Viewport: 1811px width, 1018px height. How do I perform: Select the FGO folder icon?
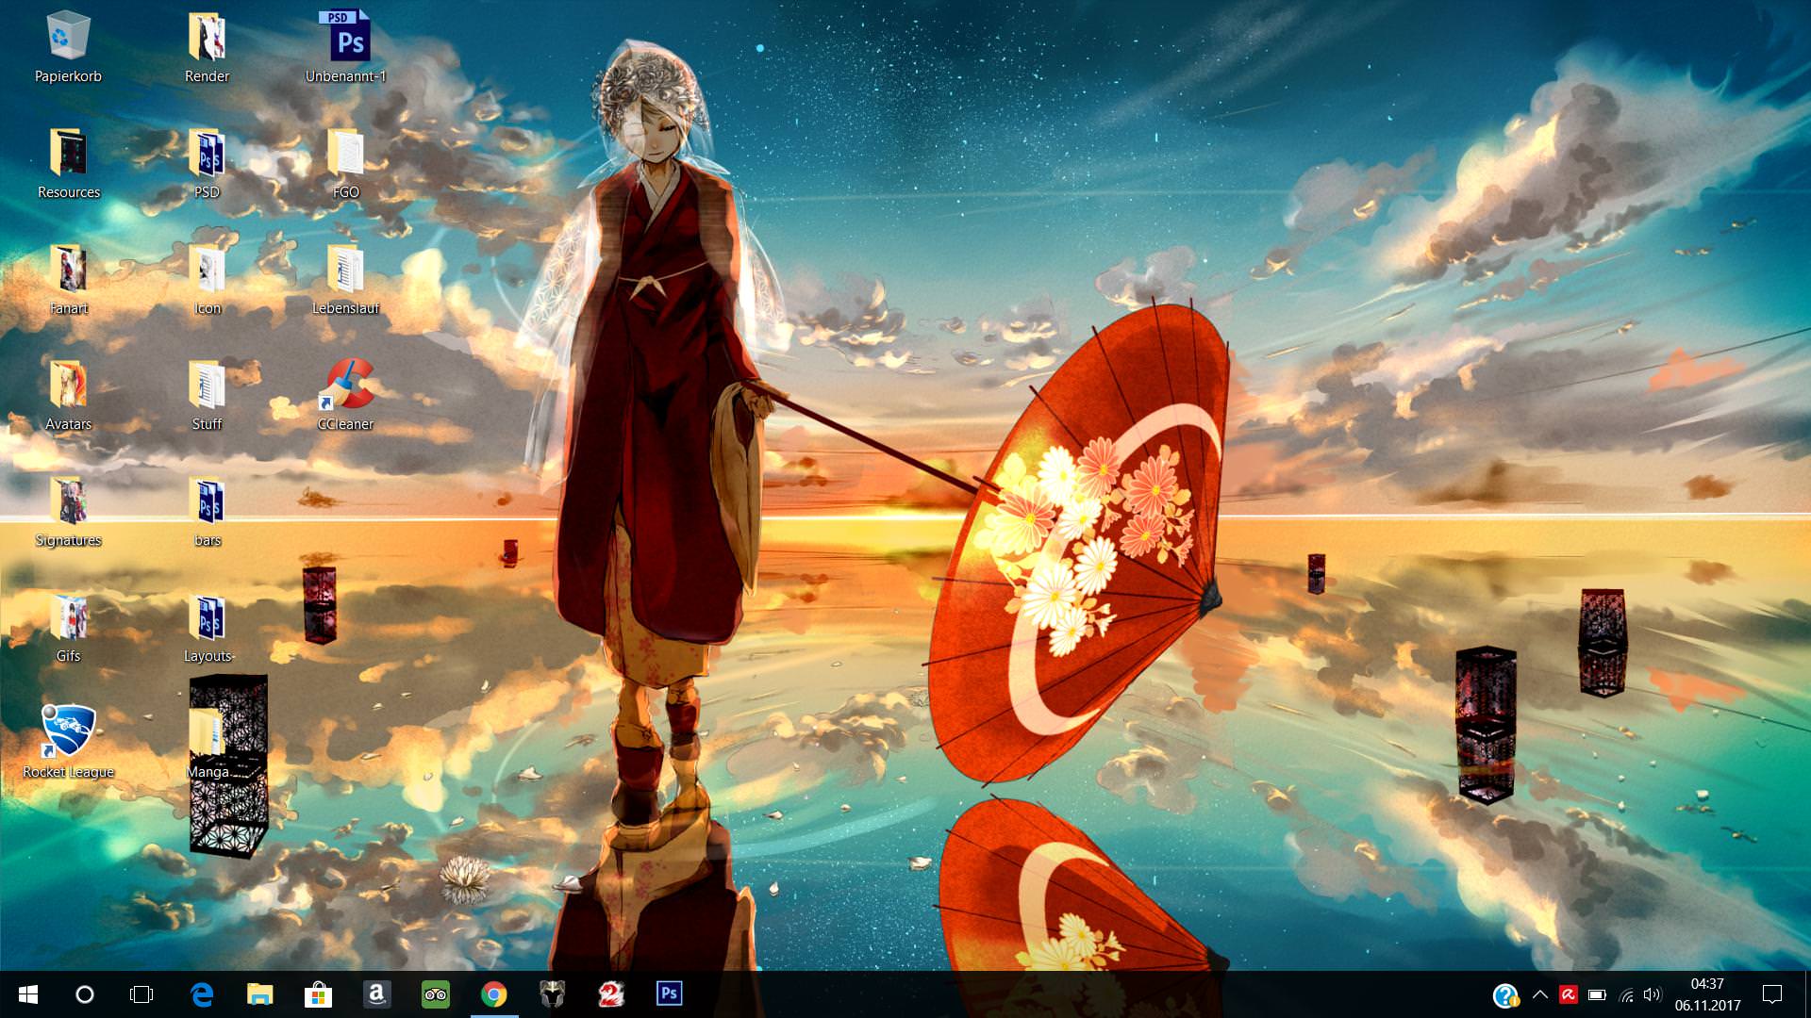tap(346, 163)
